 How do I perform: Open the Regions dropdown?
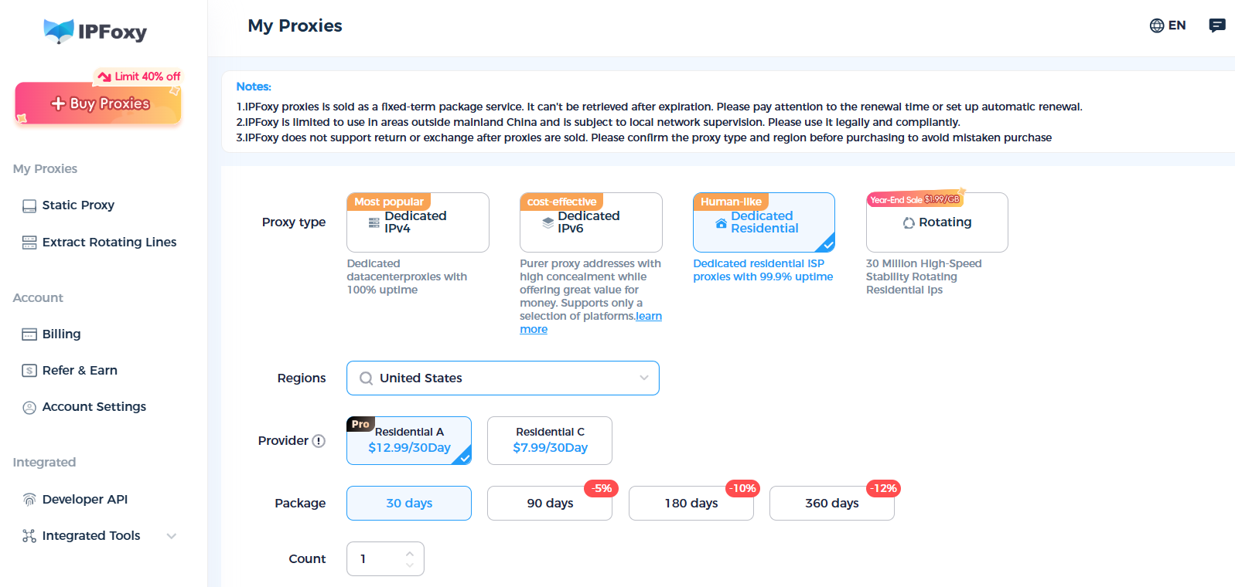click(x=503, y=378)
